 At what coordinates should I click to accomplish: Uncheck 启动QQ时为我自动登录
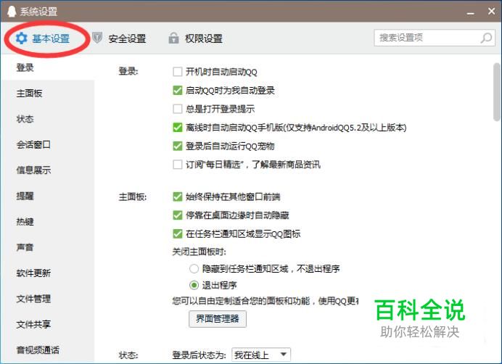(x=177, y=91)
